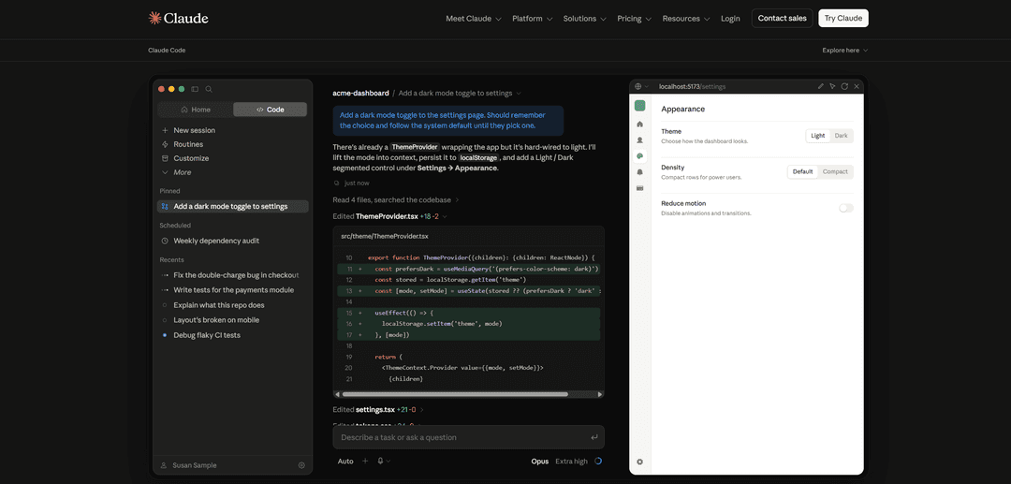1011x484 pixels.
Task: Click the clock icon beside Weekly dependency audit
Action: pos(165,241)
